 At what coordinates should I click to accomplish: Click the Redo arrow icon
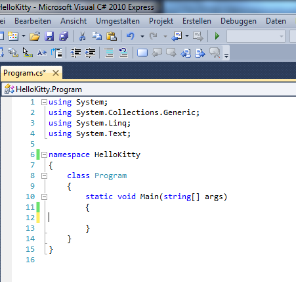154,36
